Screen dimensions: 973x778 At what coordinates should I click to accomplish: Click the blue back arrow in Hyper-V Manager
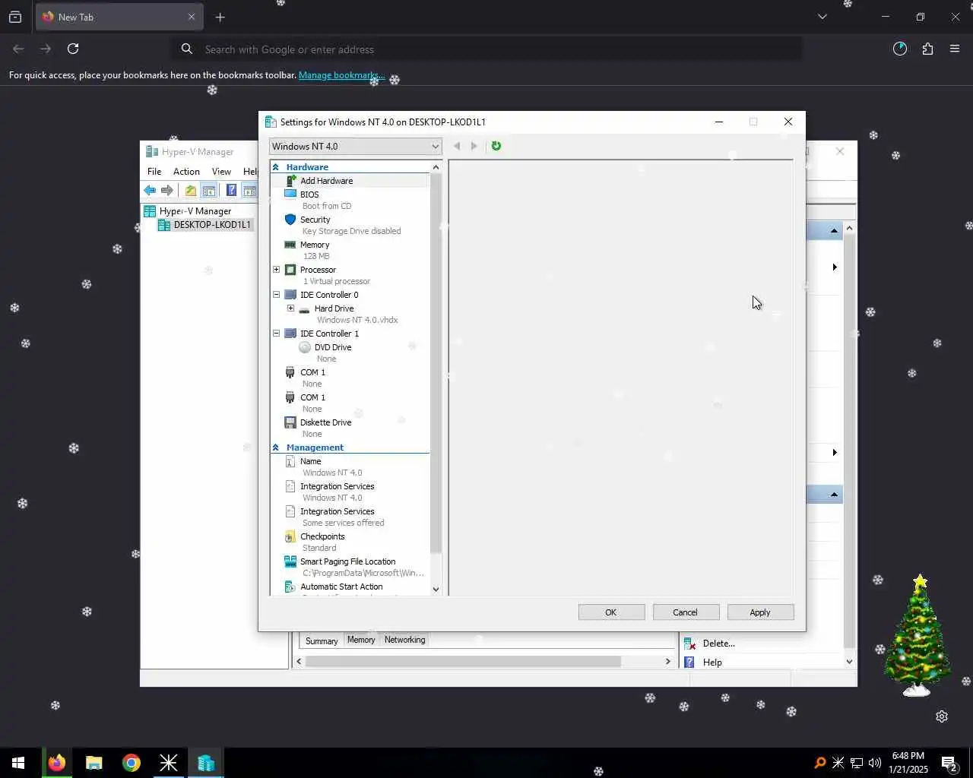(150, 191)
